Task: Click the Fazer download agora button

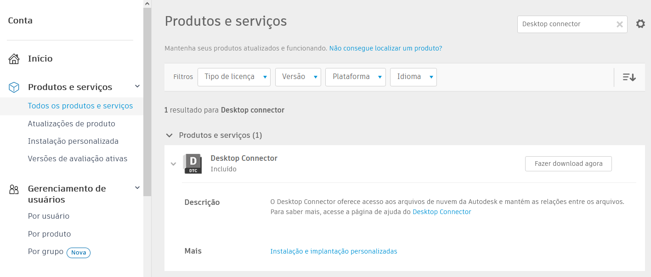Action: point(568,164)
